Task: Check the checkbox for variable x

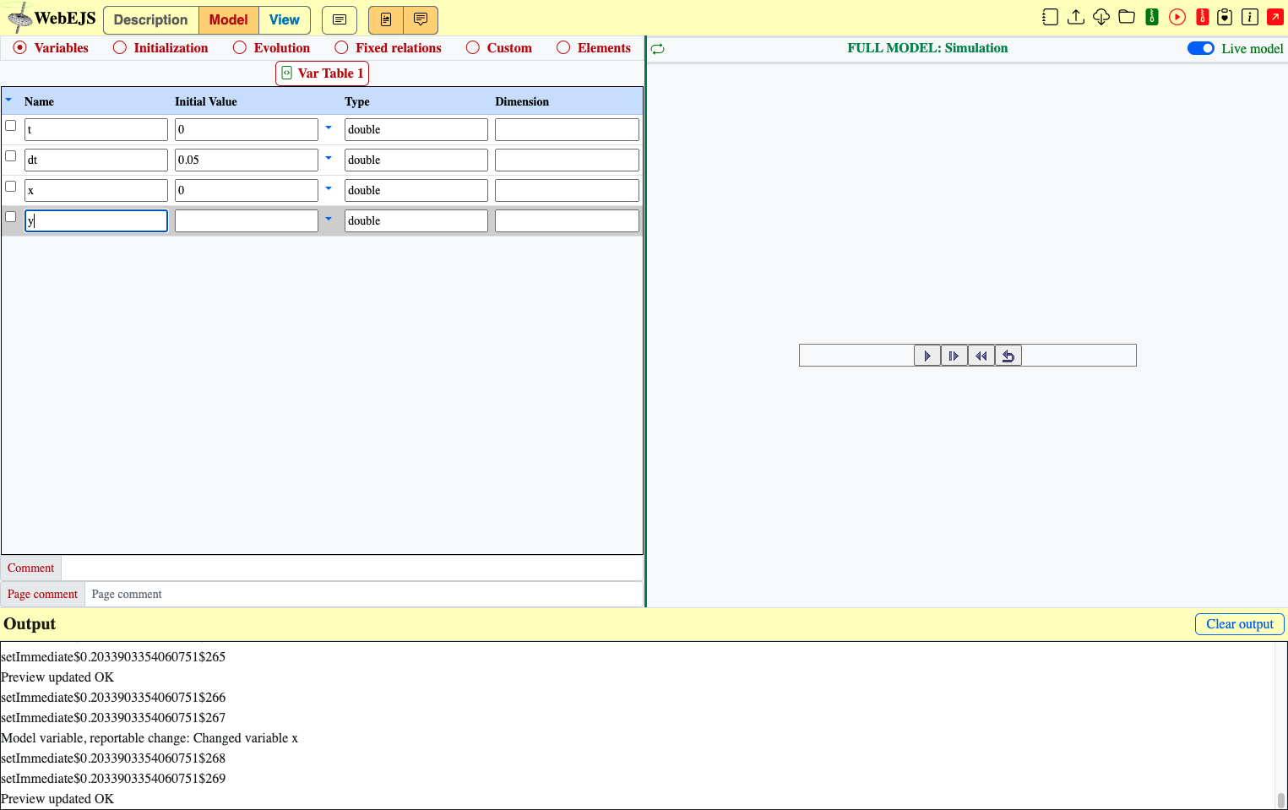Action: pyautogui.click(x=11, y=187)
